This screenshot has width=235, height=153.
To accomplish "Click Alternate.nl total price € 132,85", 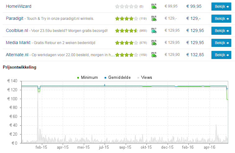I will point(195,55).
